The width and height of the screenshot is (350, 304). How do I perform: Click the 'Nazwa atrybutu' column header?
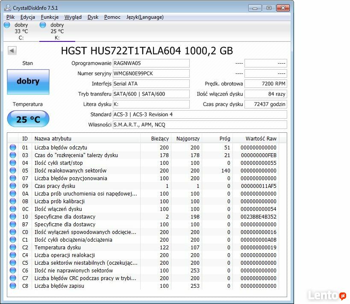(x=86, y=138)
